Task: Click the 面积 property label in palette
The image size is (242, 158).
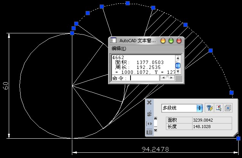Action: 172,120
